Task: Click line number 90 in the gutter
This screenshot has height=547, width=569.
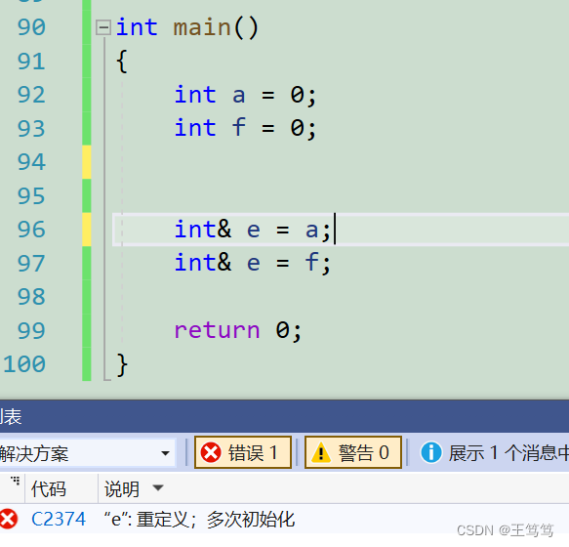Action: coord(31,27)
